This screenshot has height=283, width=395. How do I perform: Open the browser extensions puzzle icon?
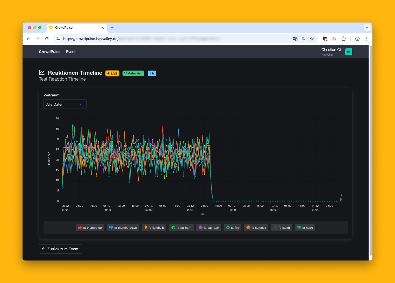[x=343, y=39]
